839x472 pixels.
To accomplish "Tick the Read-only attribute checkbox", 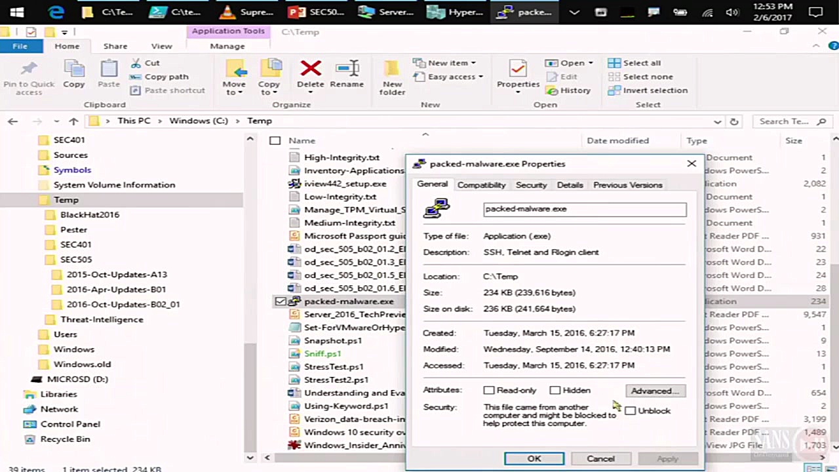I will coord(489,390).
